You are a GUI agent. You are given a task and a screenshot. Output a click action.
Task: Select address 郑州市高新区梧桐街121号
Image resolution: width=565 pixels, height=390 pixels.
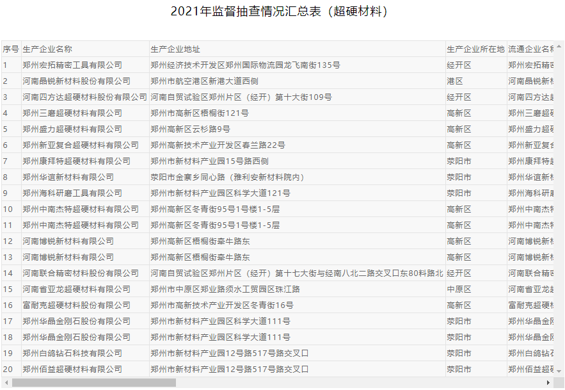298,113
